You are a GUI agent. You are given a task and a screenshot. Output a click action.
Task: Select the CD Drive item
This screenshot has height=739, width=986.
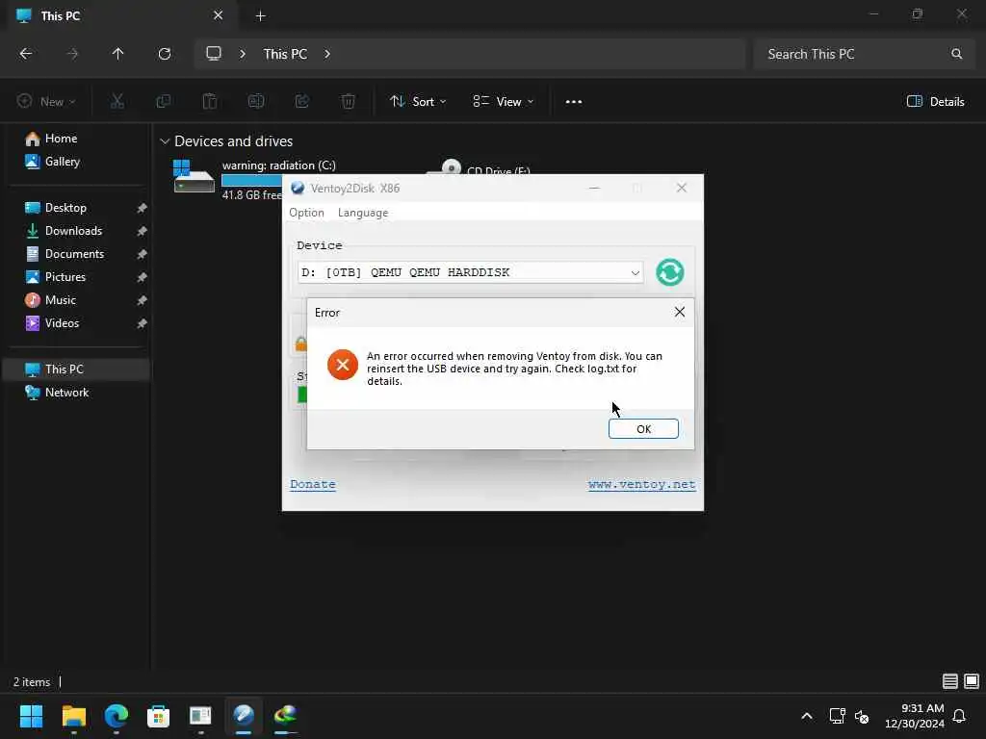click(480, 167)
